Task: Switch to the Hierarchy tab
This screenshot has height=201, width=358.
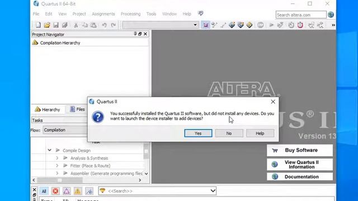Action: click(x=48, y=109)
